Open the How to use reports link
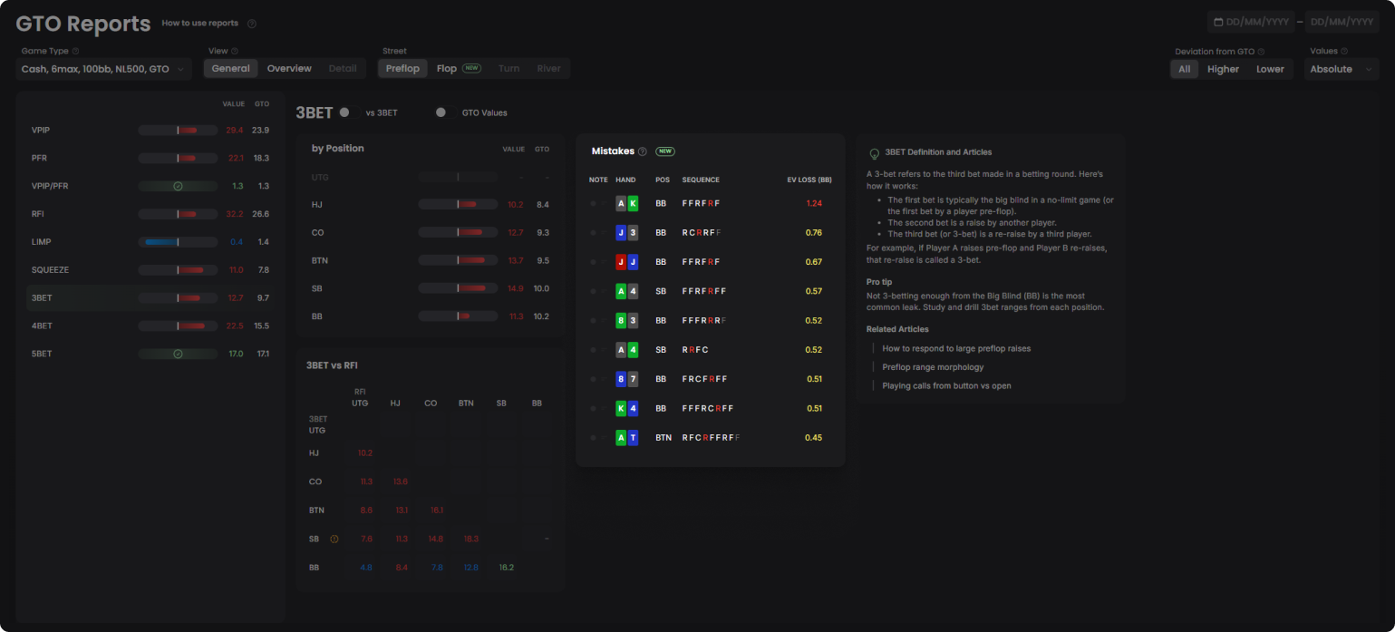 (x=199, y=24)
